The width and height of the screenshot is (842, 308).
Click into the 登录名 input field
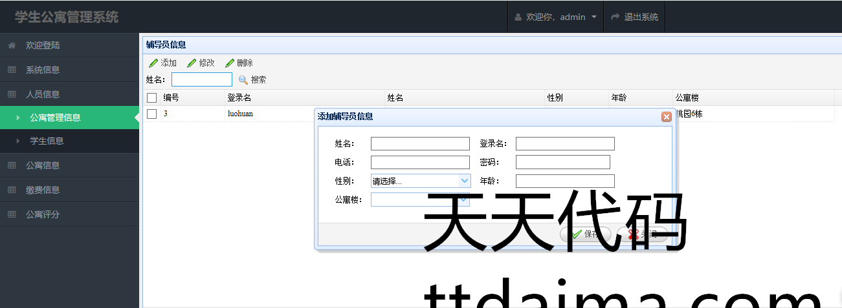pyautogui.click(x=564, y=143)
